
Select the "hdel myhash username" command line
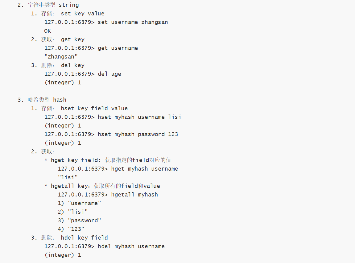click(x=104, y=246)
